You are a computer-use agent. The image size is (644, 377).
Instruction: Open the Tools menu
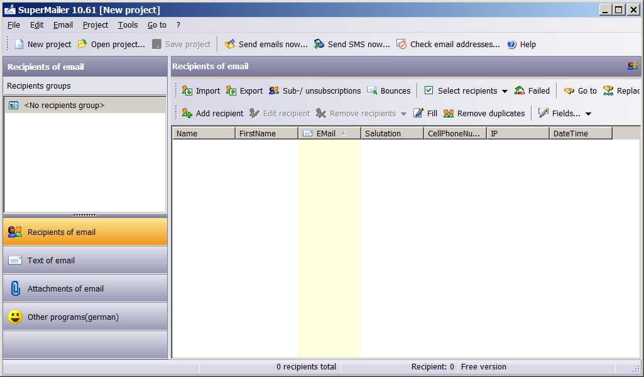pyautogui.click(x=128, y=25)
